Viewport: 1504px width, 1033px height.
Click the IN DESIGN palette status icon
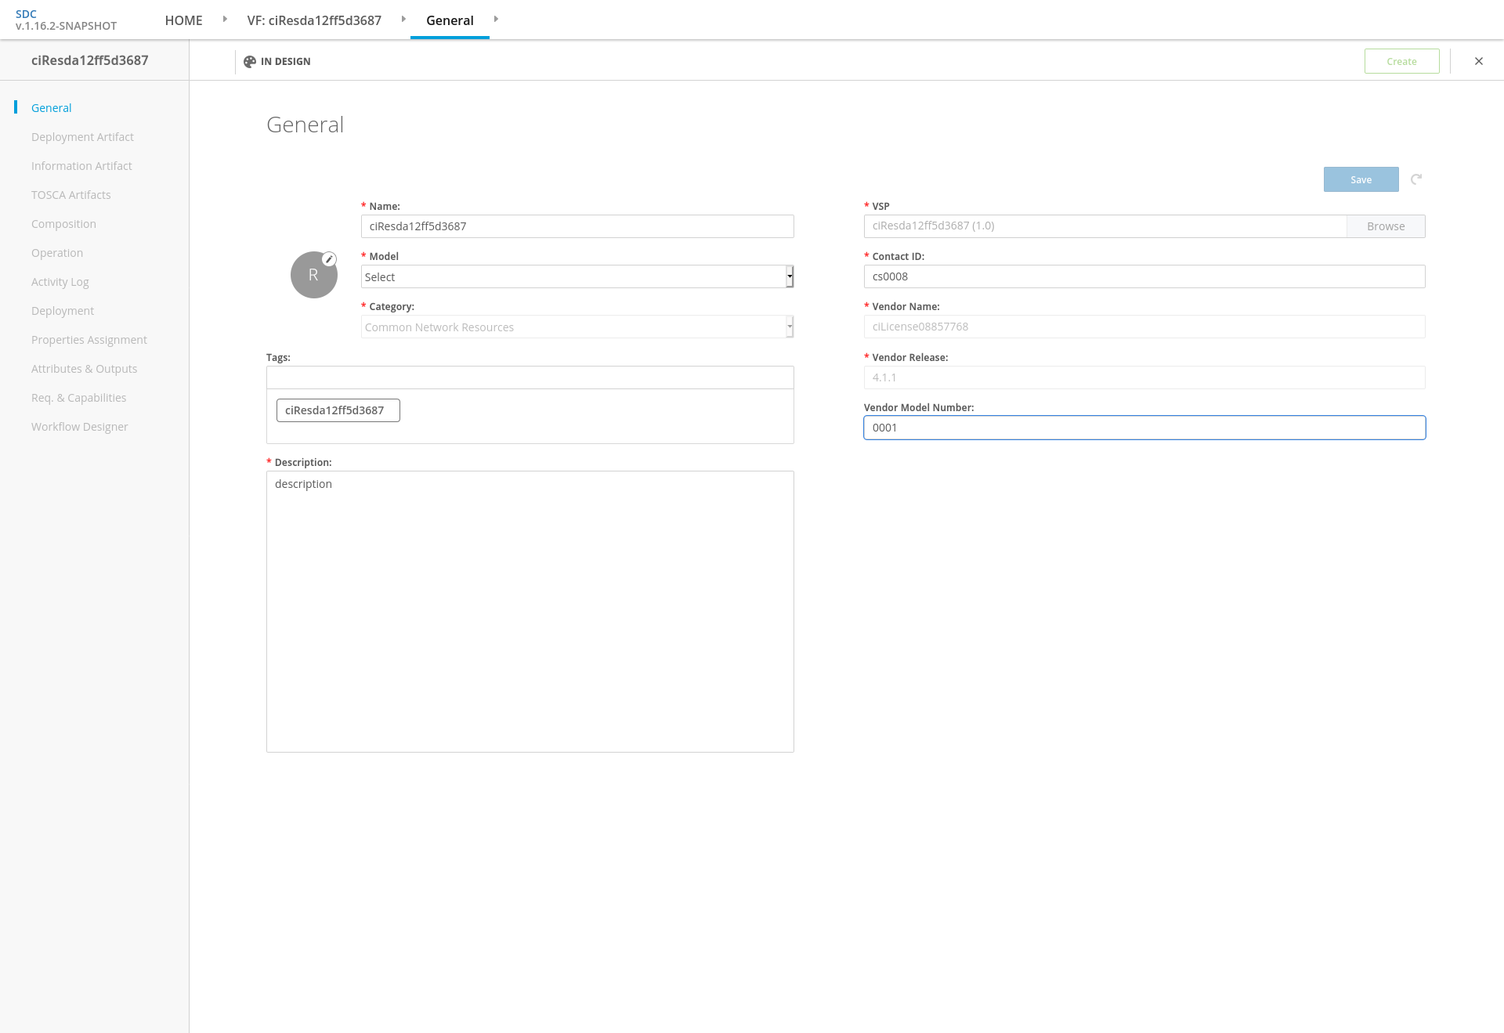[x=250, y=62]
